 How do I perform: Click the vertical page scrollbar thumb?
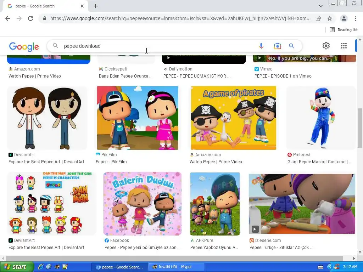tap(360, 128)
